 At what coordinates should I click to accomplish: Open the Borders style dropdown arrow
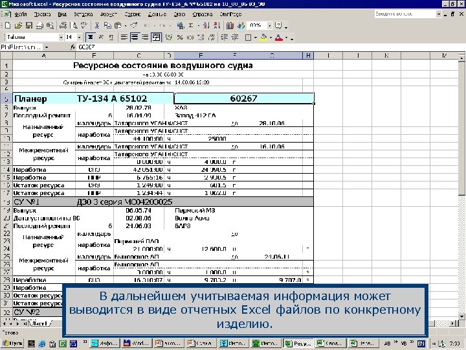point(255,38)
